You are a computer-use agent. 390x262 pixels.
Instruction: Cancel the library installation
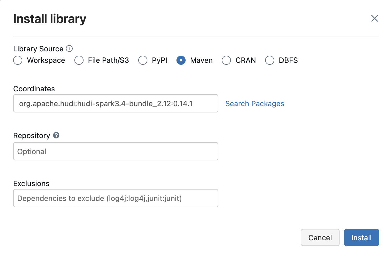click(320, 237)
